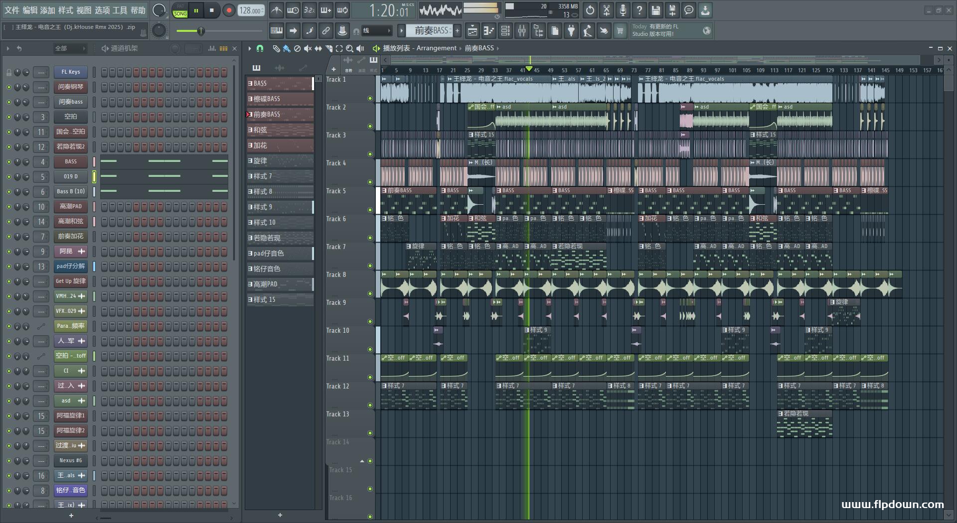Screen dimensions: 957x523
Task: Open the 编辑 menu
Action: click(x=30, y=10)
